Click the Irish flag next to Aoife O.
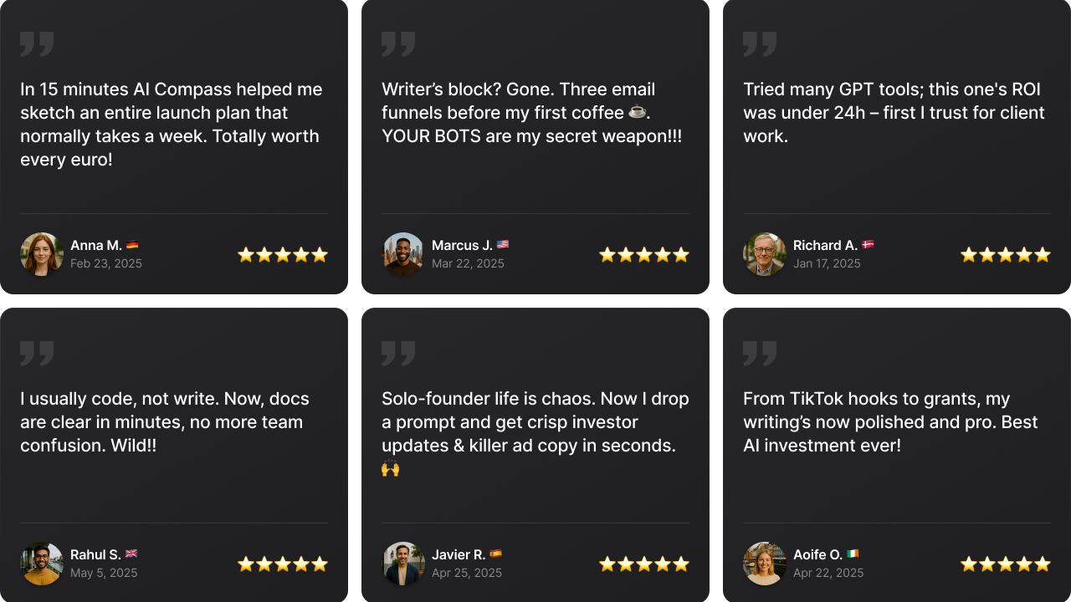This screenshot has width=1071, height=602. click(x=853, y=554)
